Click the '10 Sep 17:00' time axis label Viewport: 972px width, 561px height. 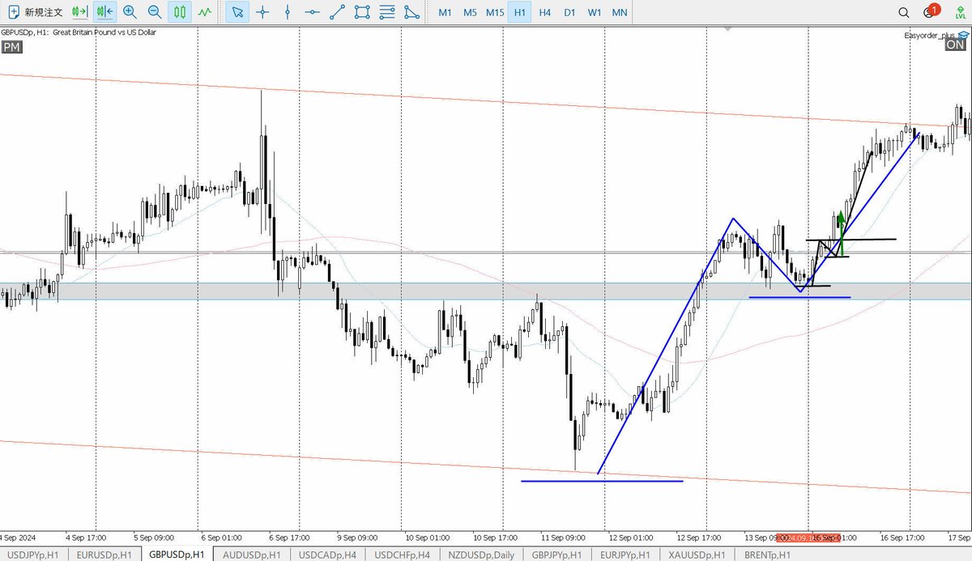495,537
